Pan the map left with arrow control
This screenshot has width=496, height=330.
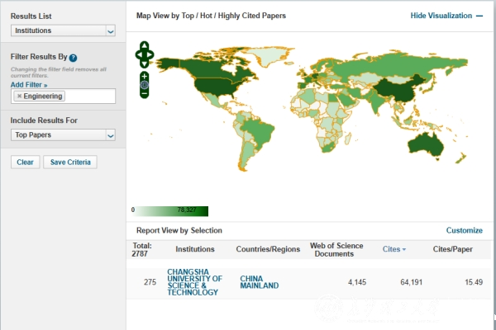[x=138, y=55]
